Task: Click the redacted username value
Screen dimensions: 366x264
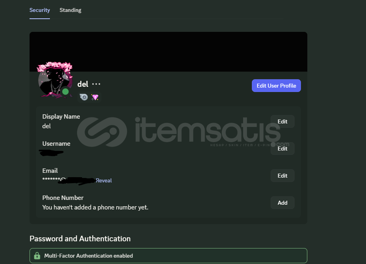Action: pos(51,153)
